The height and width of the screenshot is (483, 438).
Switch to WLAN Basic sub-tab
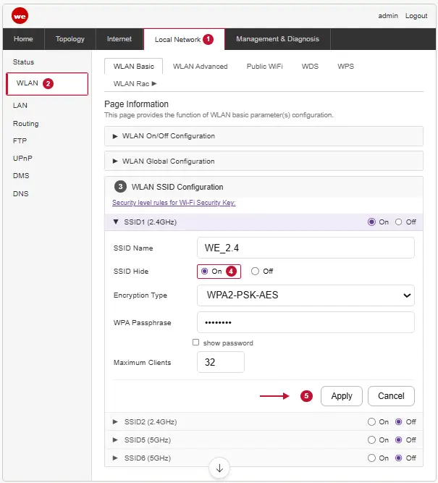pos(134,66)
